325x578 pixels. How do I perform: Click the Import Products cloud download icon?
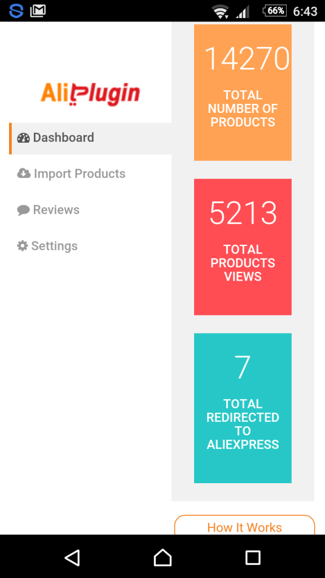click(x=24, y=173)
